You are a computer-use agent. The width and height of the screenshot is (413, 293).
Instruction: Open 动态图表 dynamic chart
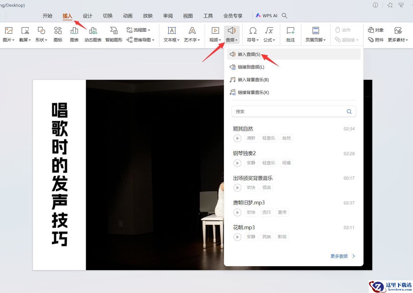coord(93,35)
